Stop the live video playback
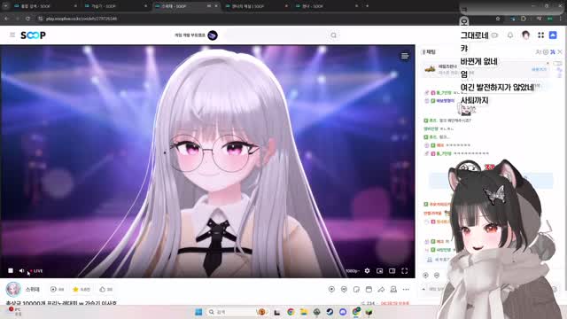567x319 pixels. click(11, 270)
